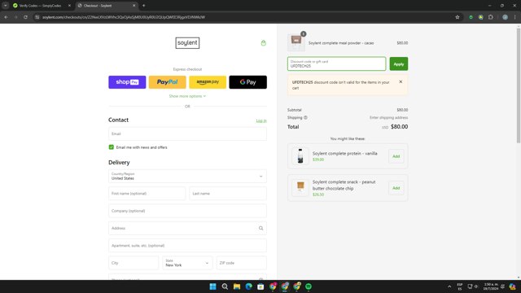Open the Country/Region dropdown
This screenshot has height=293, width=521.
tap(187, 176)
